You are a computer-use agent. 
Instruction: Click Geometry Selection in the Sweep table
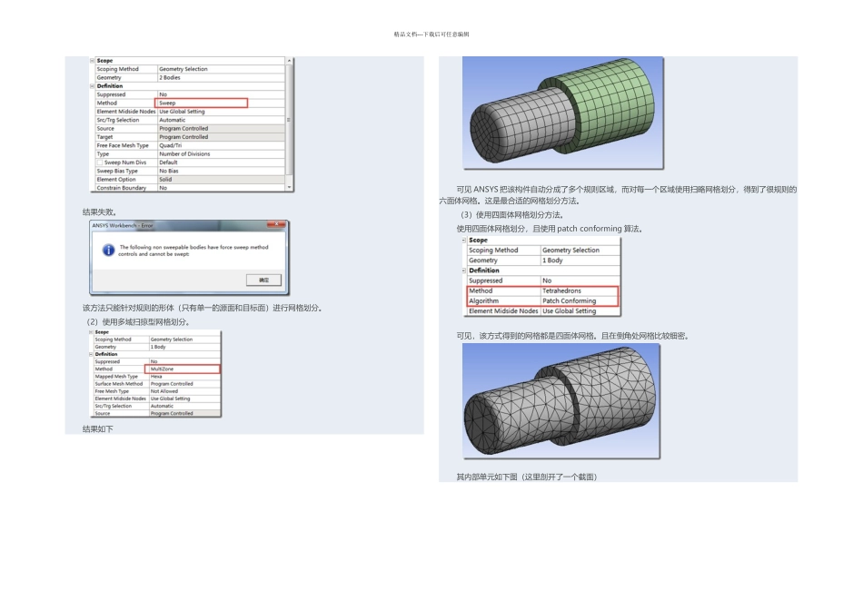(184, 69)
